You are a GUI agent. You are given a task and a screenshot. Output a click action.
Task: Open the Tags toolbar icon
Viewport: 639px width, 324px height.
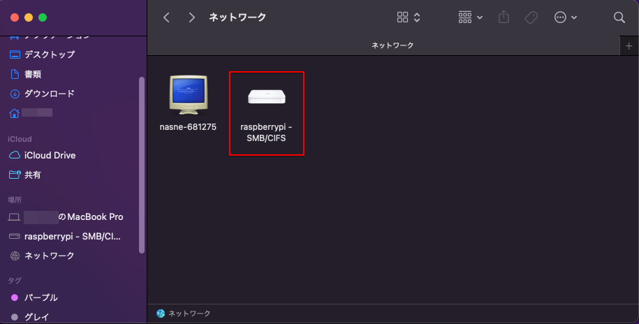(x=531, y=17)
